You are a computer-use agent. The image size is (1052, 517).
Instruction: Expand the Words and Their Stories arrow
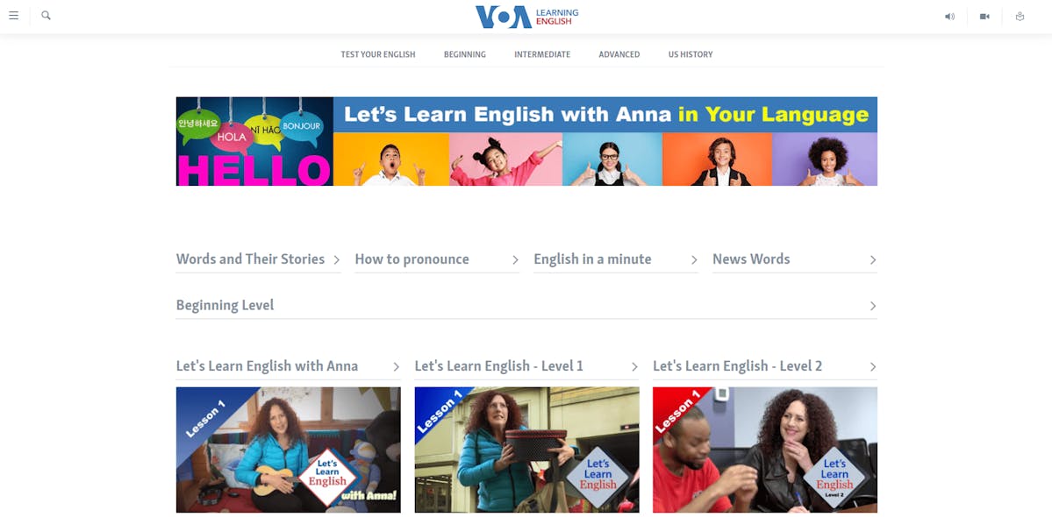point(337,260)
